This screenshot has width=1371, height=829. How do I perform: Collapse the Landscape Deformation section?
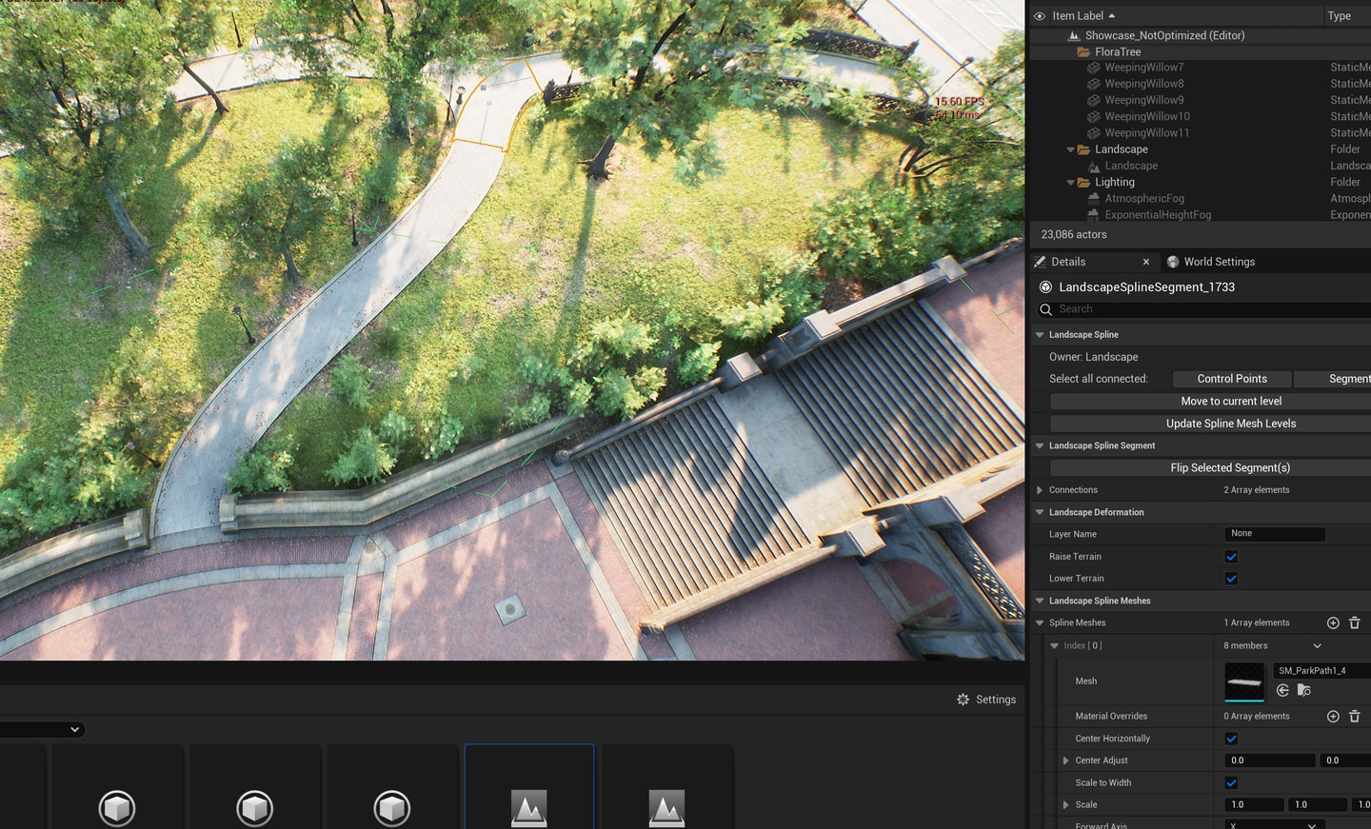(1040, 512)
